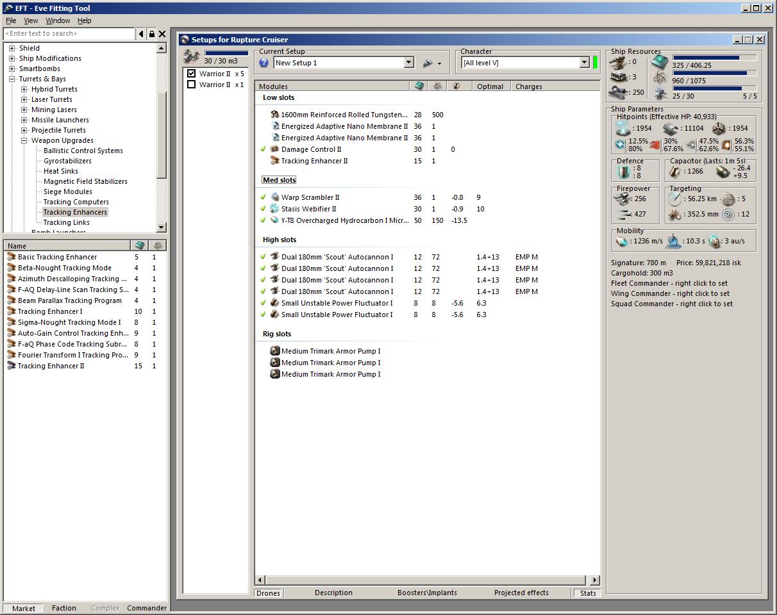Click the search text input field
This screenshot has width=777, height=615.
[x=69, y=33]
